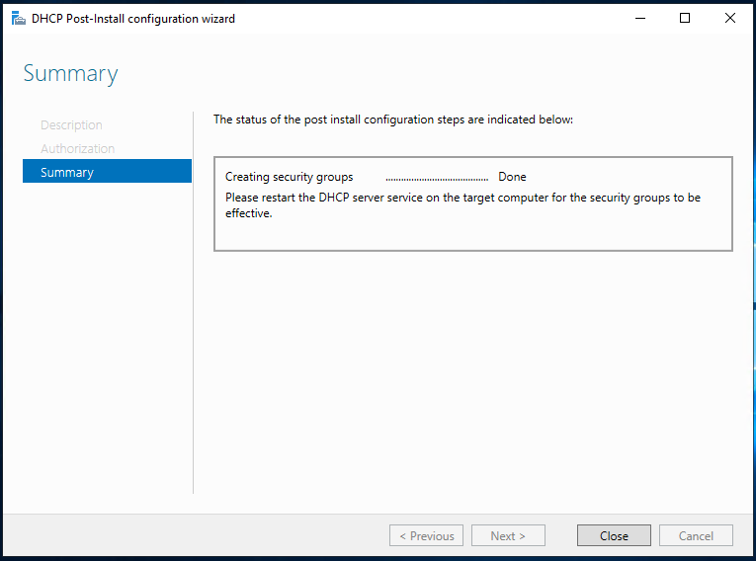The image size is (756, 561).
Task: Click the post install status description text
Action: pyautogui.click(x=392, y=120)
